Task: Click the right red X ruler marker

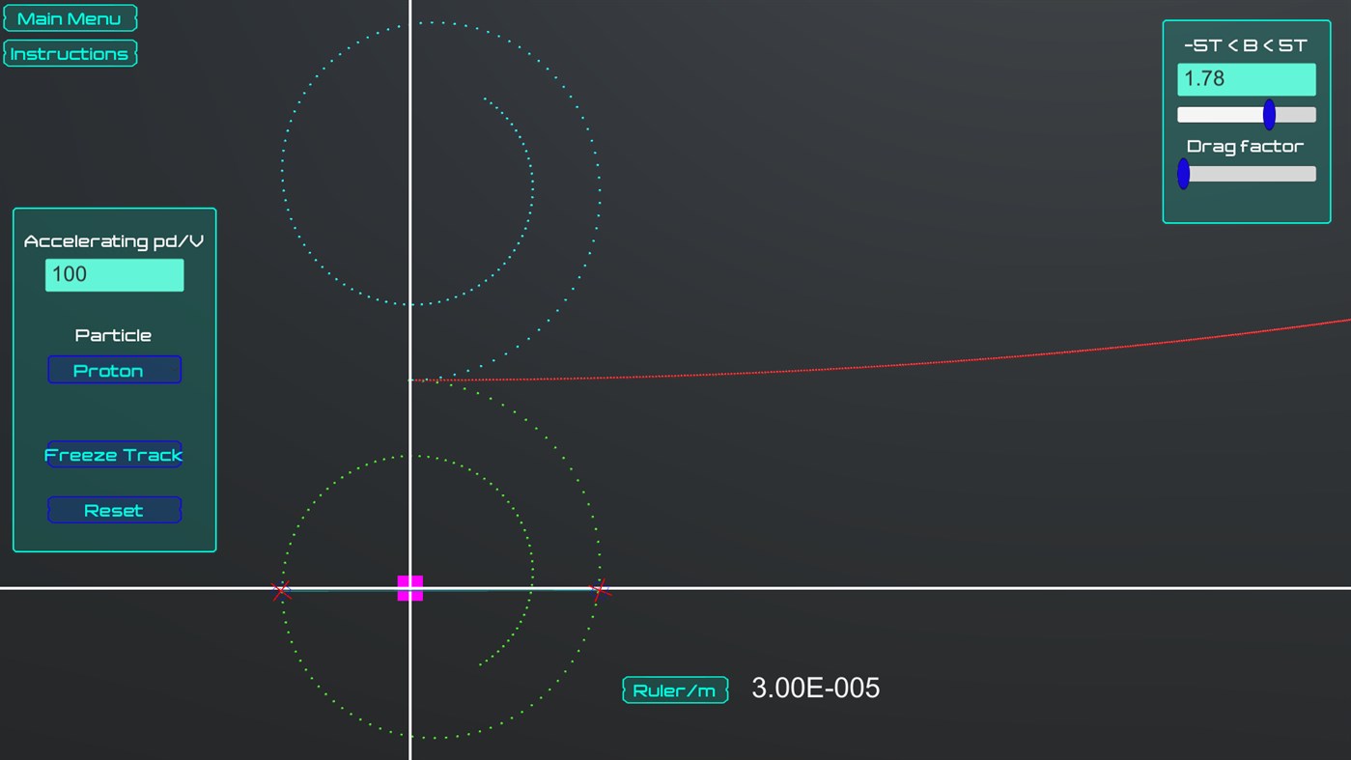Action: point(599,590)
